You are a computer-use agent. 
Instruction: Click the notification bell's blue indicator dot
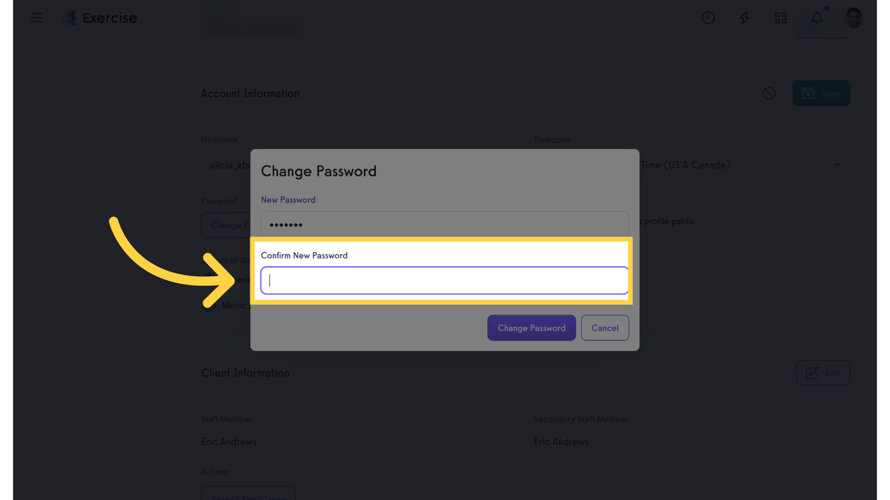point(826,9)
